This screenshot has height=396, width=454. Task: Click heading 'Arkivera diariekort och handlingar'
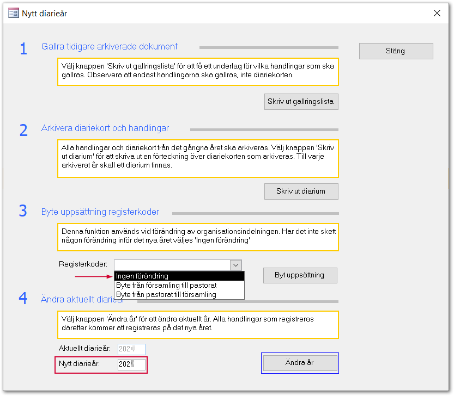(x=105, y=128)
